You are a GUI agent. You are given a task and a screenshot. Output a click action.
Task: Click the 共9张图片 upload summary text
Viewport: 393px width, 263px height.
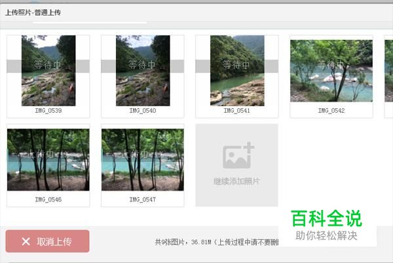[x=217, y=242]
